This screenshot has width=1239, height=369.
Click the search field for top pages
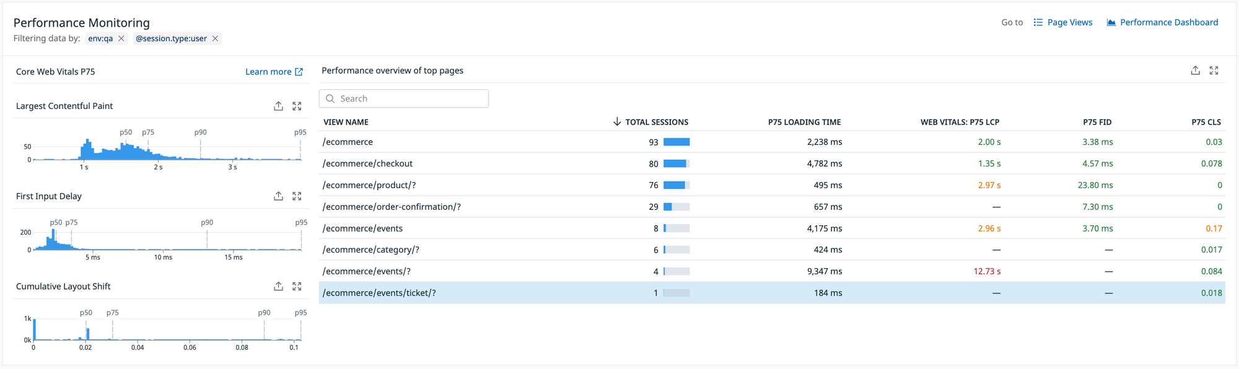point(404,98)
